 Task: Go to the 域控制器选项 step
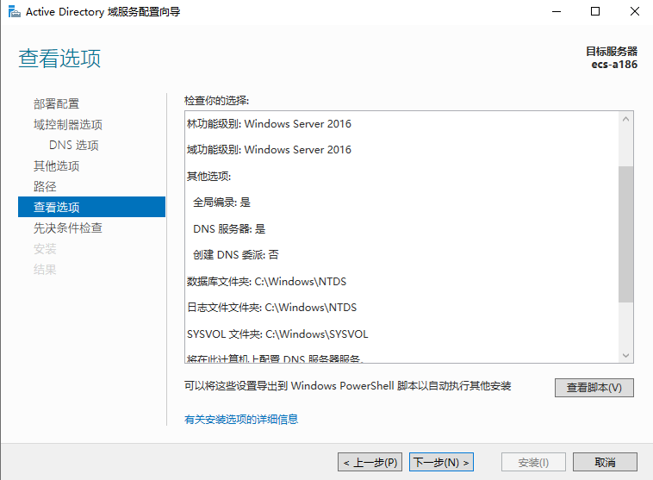point(68,125)
